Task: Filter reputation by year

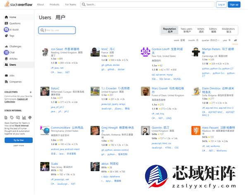Action: click(x=227, y=40)
